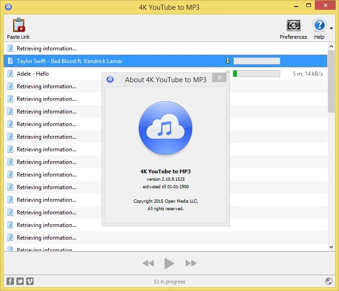This screenshot has width=339, height=291.
Task: Open the Vimeo icon in status bar
Action: tap(30, 281)
